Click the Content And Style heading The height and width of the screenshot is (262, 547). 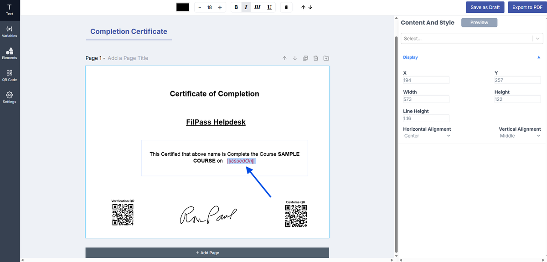[x=428, y=23]
